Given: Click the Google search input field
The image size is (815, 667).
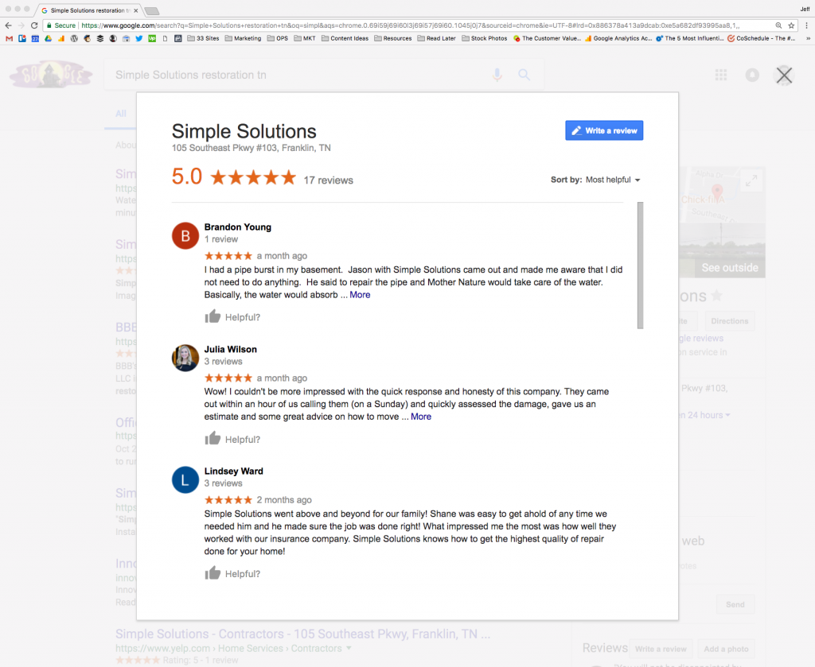Looking at the screenshot, I should (296, 75).
